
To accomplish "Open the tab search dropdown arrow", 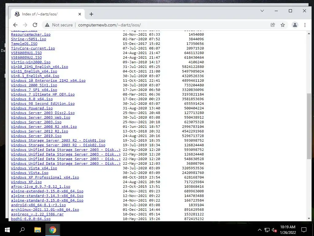I will pos(262,11).
